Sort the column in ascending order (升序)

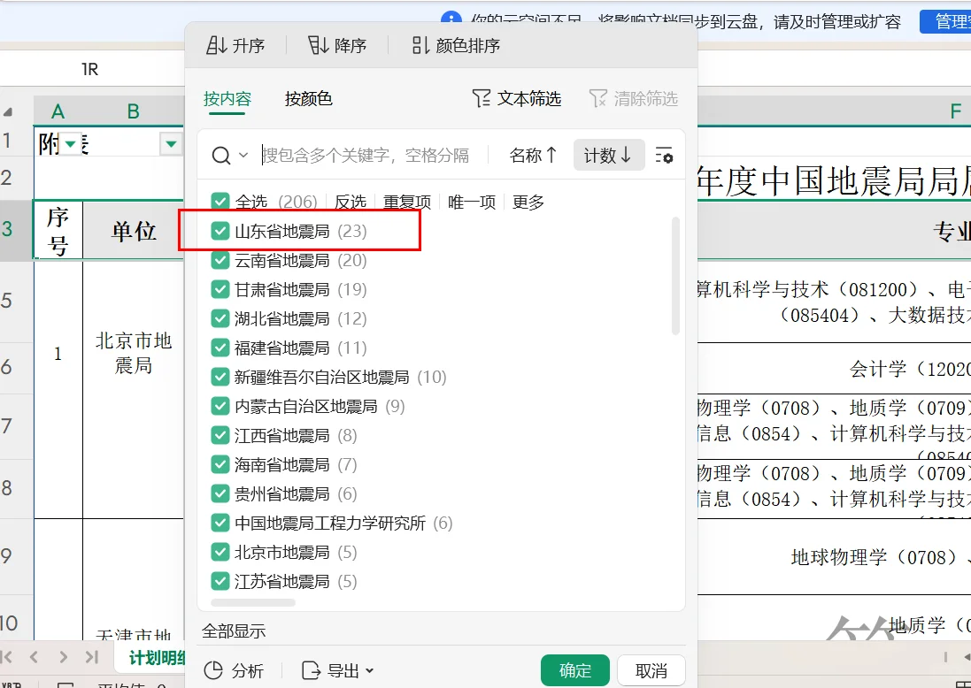point(235,45)
